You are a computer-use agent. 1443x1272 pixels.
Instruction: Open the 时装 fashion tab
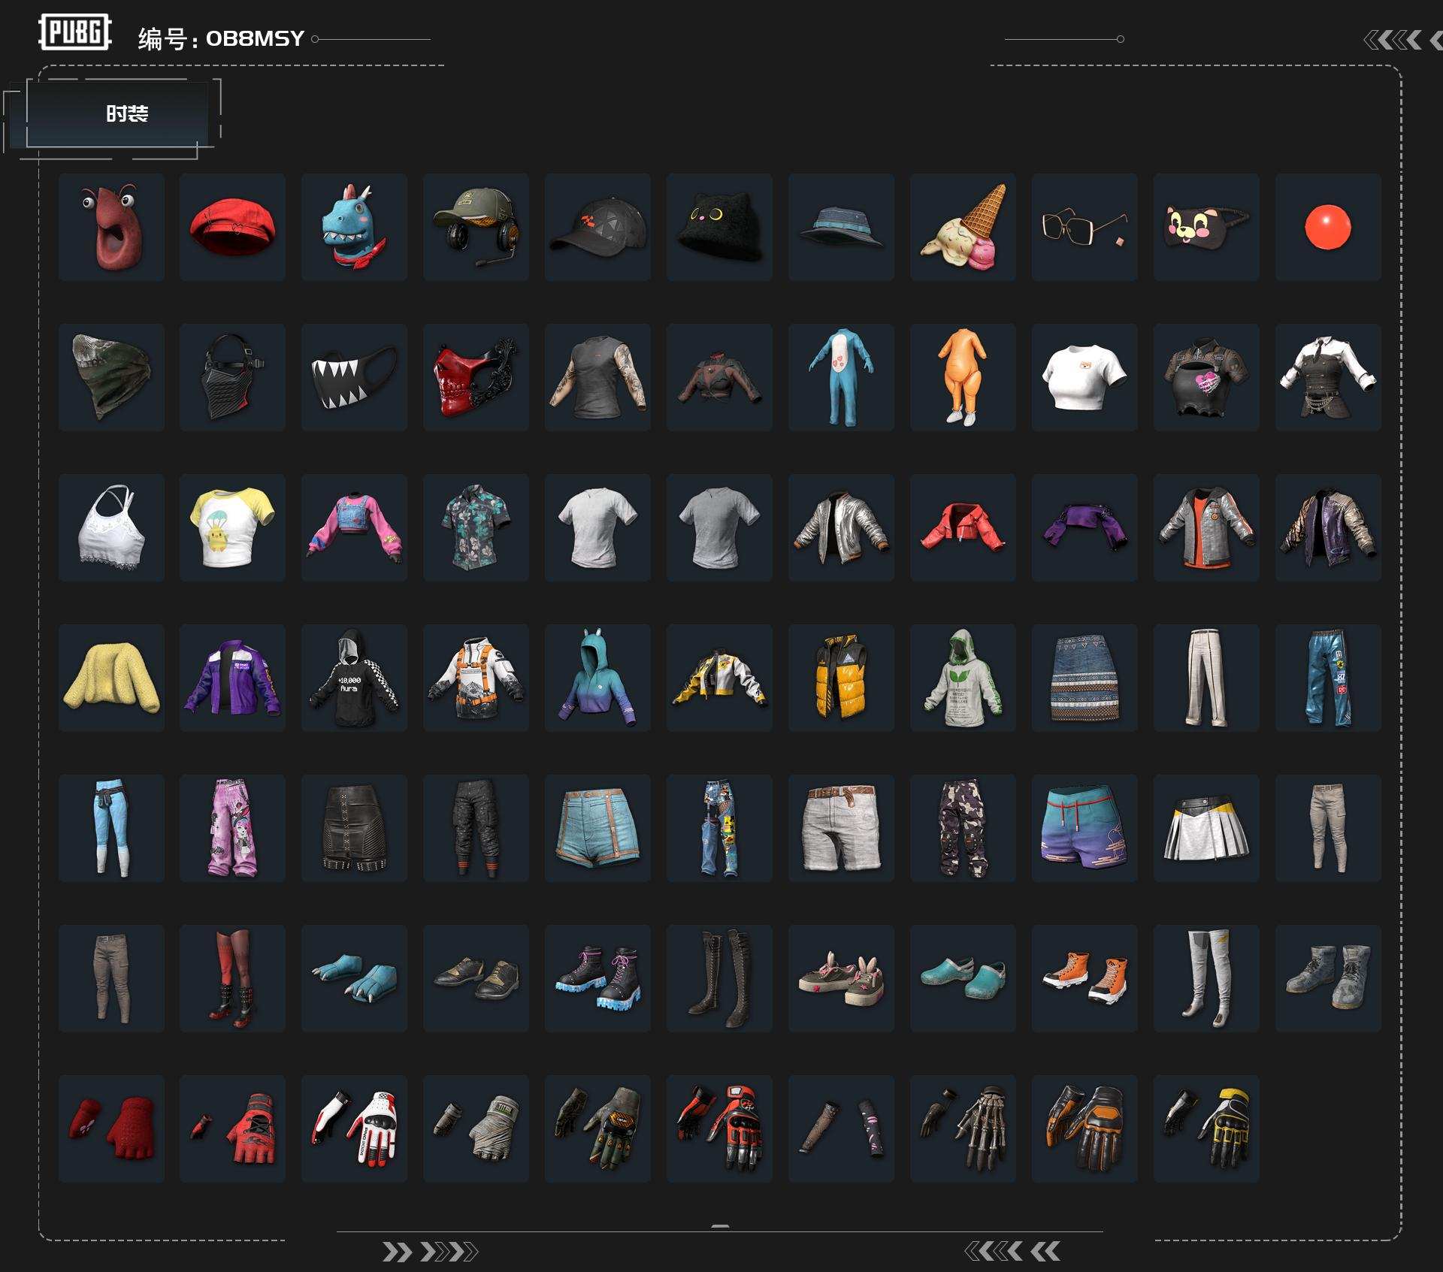(126, 114)
